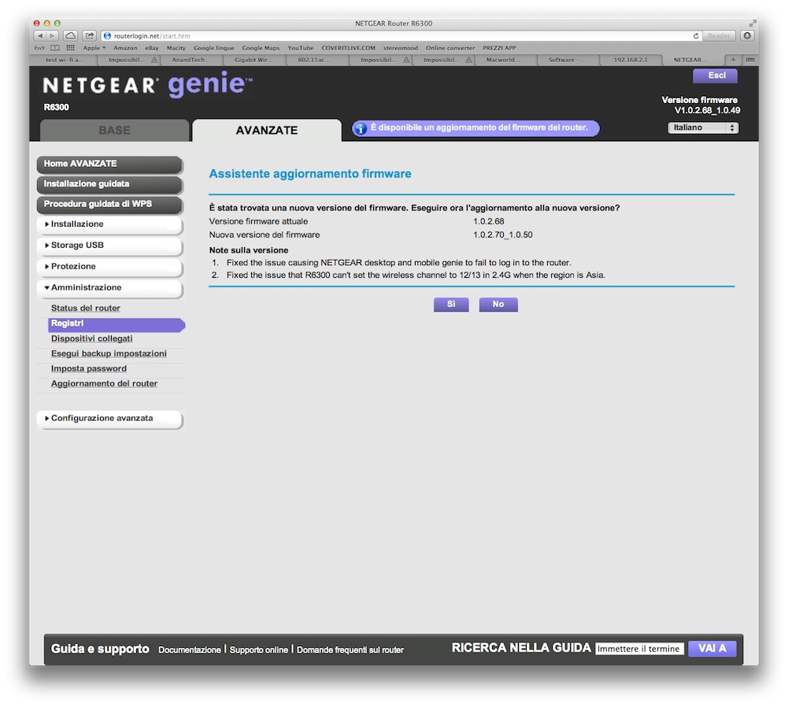This screenshot has width=788, height=706.
Task: Click No to decline firmware update
Action: [x=498, y=304]
